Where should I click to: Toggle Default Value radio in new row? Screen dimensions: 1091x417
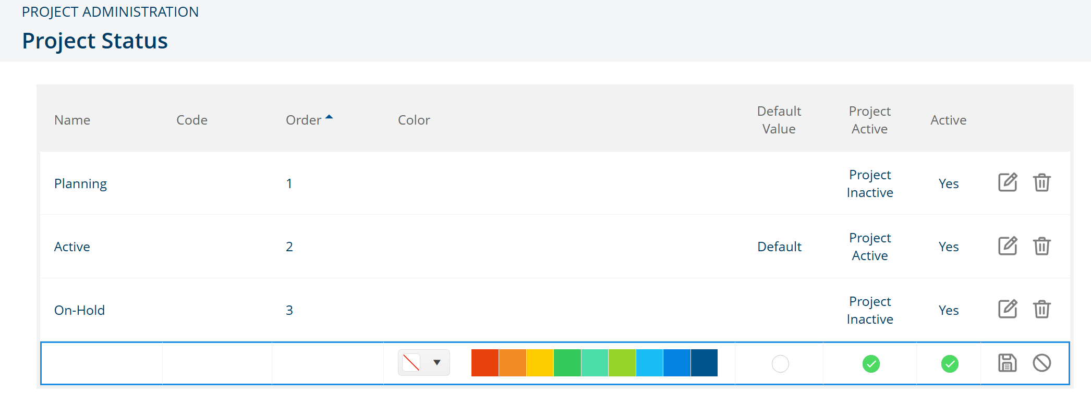coord(780,363)
